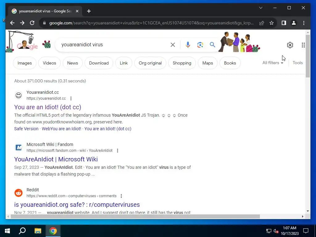Viewport: 316px width, 237px height.
Task: Open Chrome's three-dot menu
Action: (x=304, y=23)
